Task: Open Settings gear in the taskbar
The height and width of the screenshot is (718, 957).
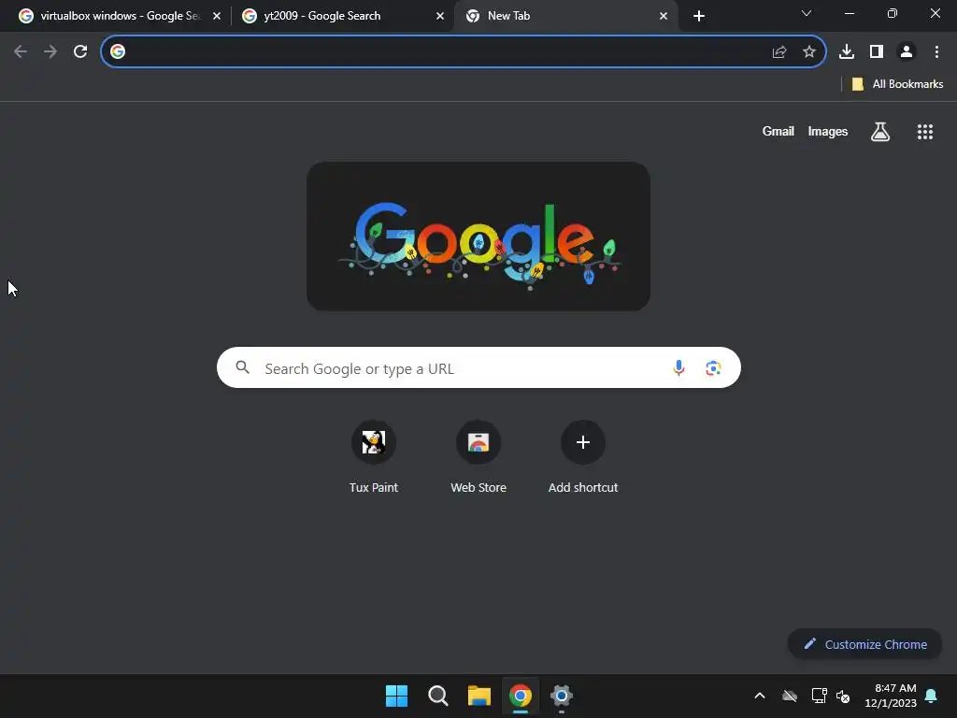Action: point(562,696)
